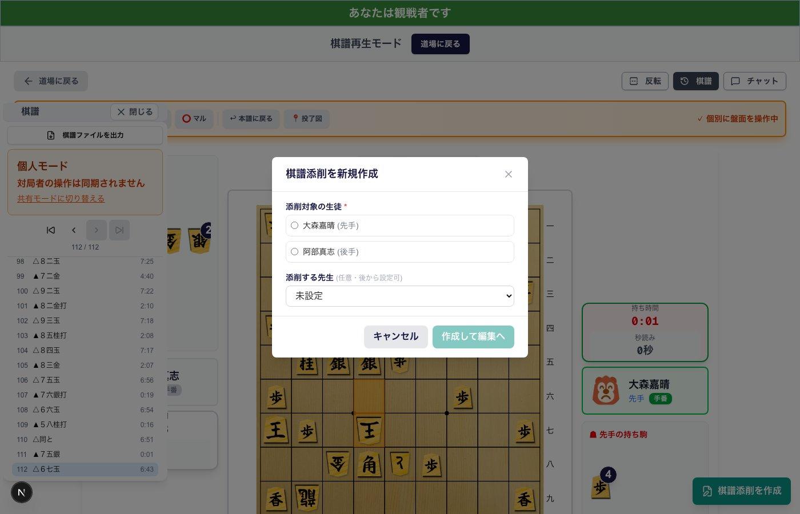Select move 108 △6六玉
This screenshot has height=514, width=800.
tap(85, 410)
